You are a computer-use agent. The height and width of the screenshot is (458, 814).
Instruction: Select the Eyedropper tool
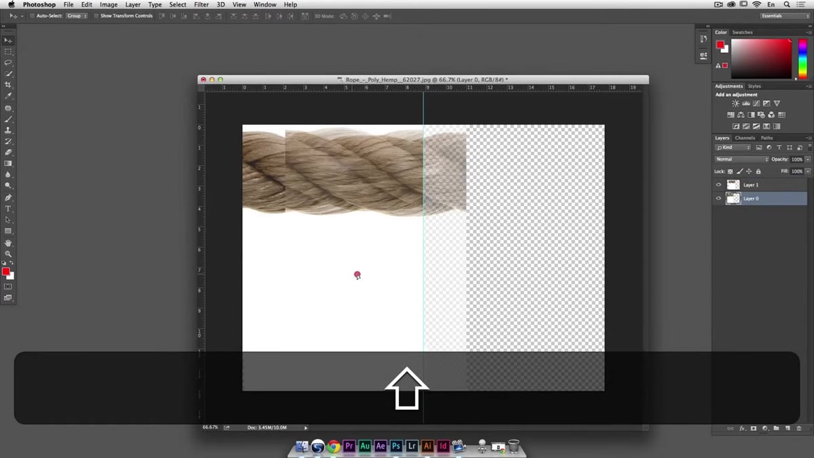tap(8, 96)
